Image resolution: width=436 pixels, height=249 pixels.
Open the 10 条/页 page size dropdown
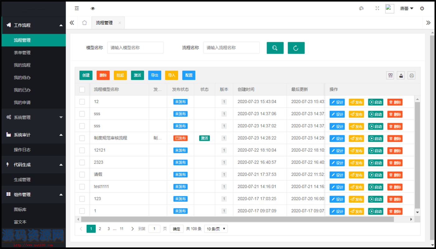click(216, 229)
